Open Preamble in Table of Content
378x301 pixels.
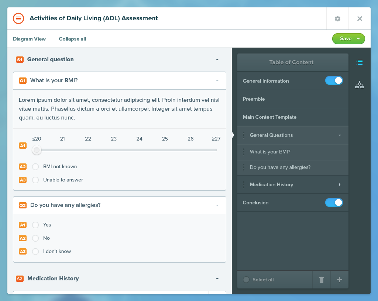point(293,99)
